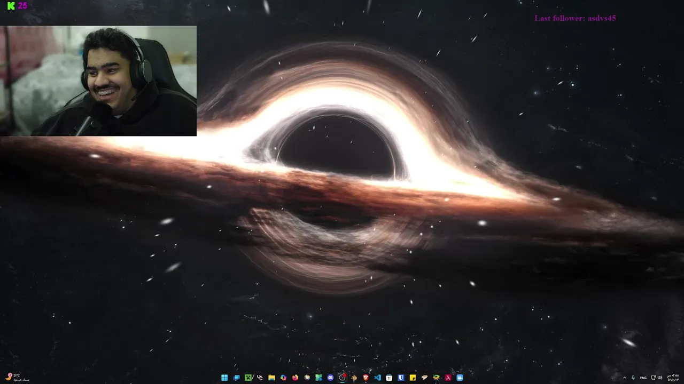Open Sticky Notes from the taskbar
This screenshot has height=384, width=684.
(413, 378)
